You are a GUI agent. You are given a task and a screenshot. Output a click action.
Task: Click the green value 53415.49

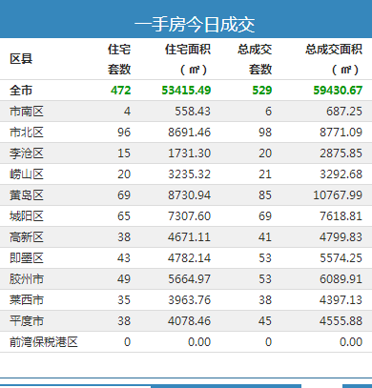[186, 91]
